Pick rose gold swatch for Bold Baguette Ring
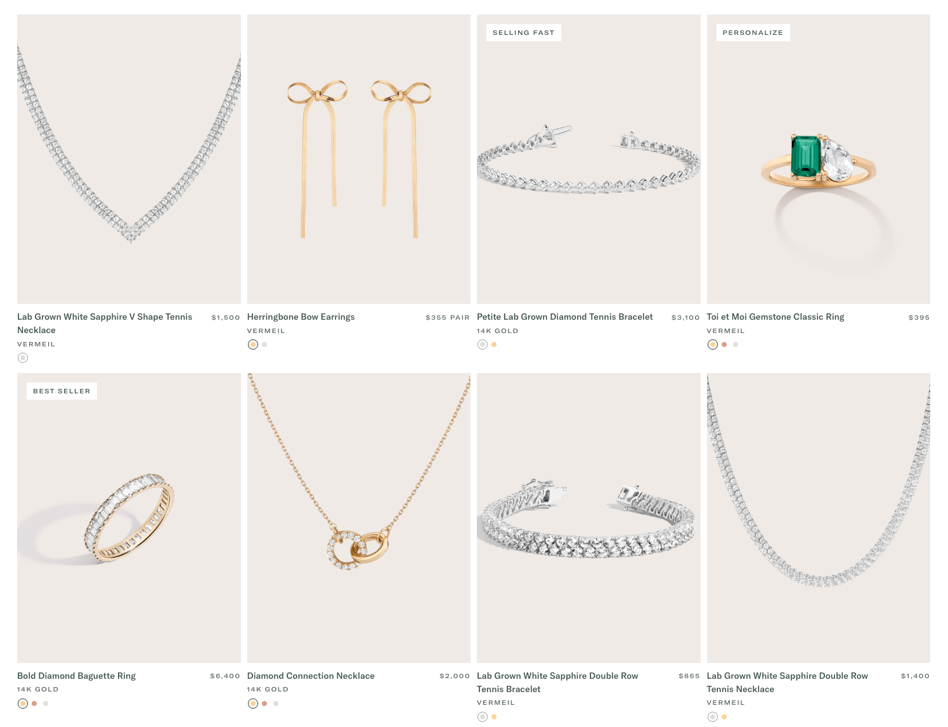948x727 pixels. (x=34, y=703)
